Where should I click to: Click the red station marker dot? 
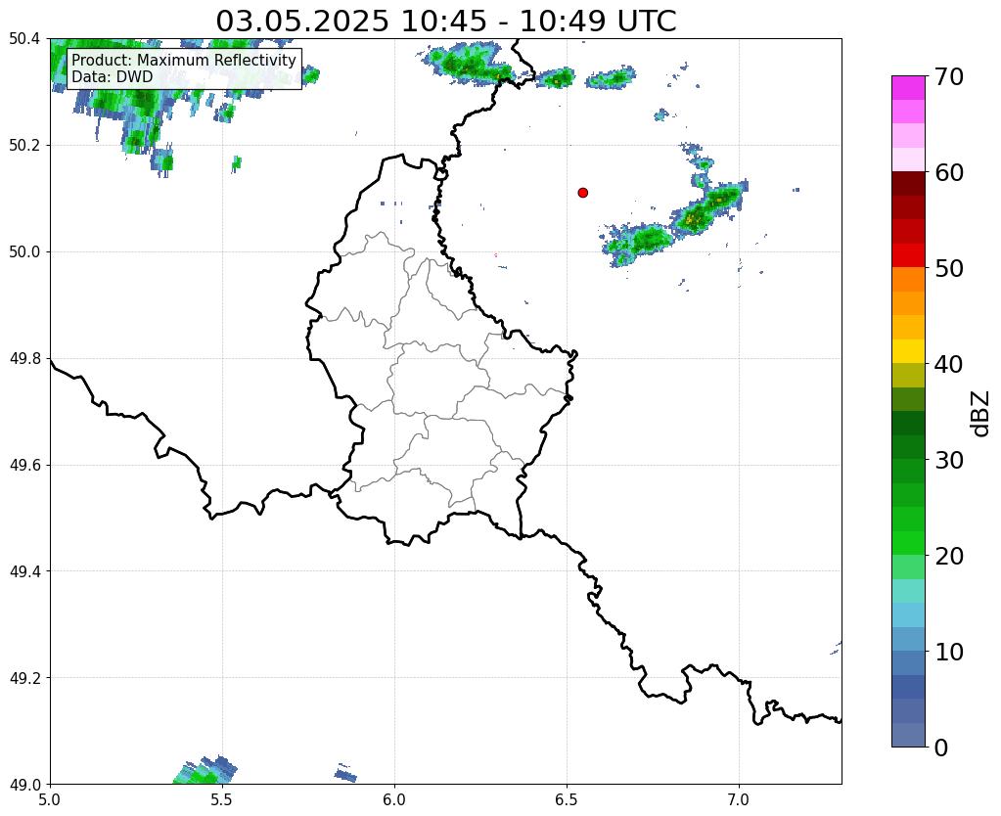tap(583, 193)
